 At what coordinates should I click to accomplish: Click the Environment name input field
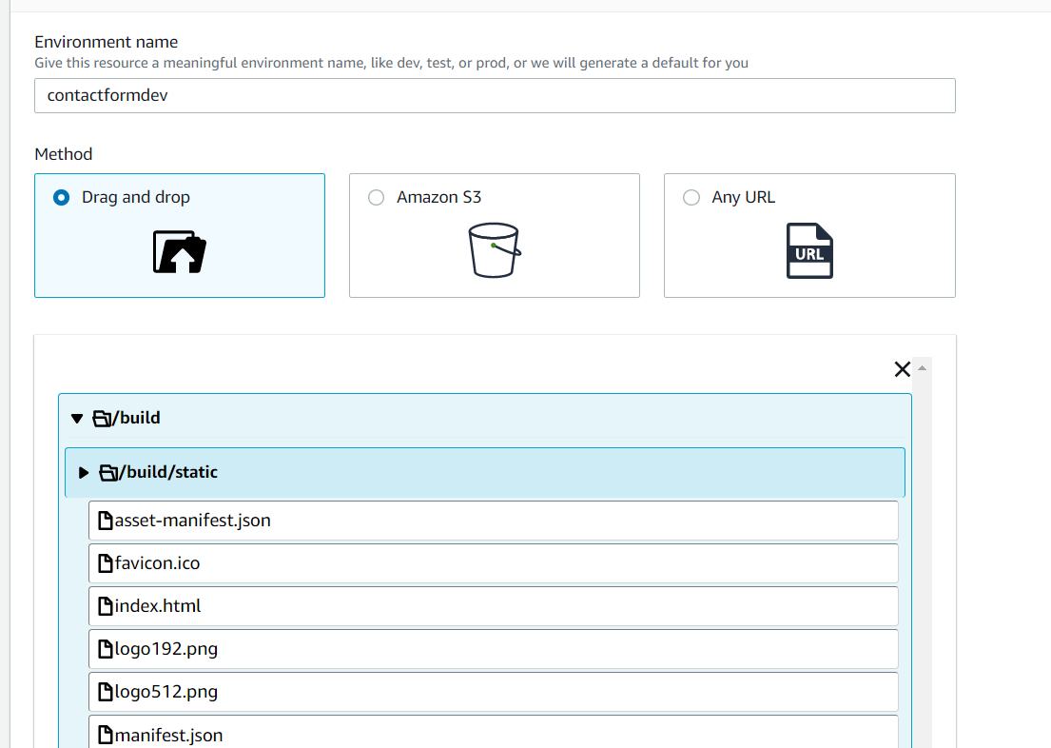click(x=495, y=96)
